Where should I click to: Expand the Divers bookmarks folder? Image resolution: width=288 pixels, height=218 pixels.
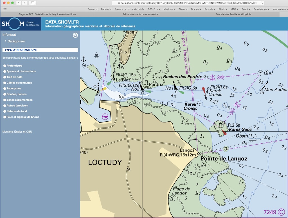pos(183,9)
